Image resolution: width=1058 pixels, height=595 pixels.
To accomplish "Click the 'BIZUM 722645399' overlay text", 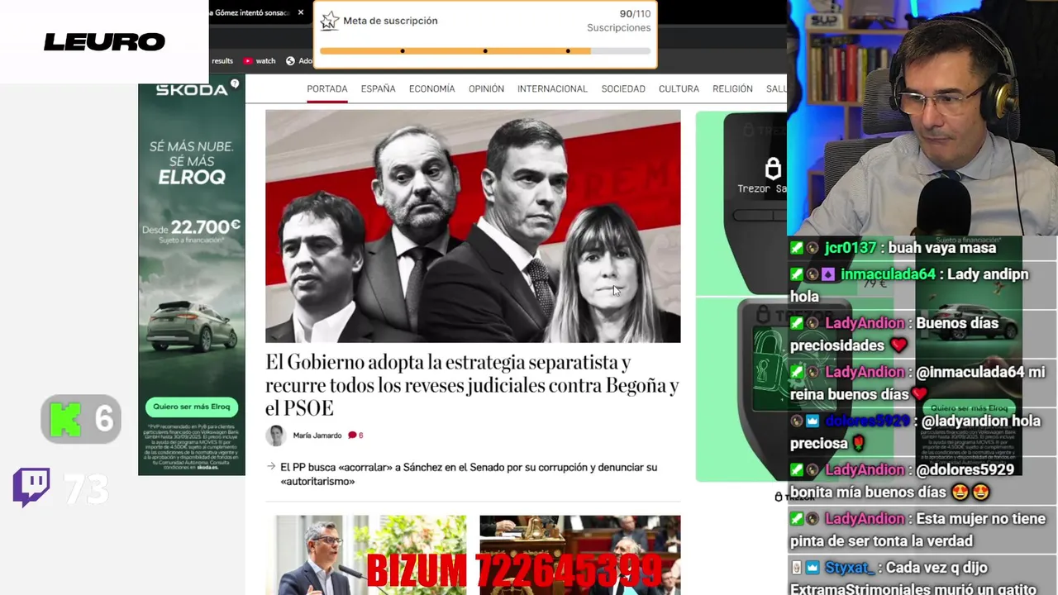I will [513, 571].
